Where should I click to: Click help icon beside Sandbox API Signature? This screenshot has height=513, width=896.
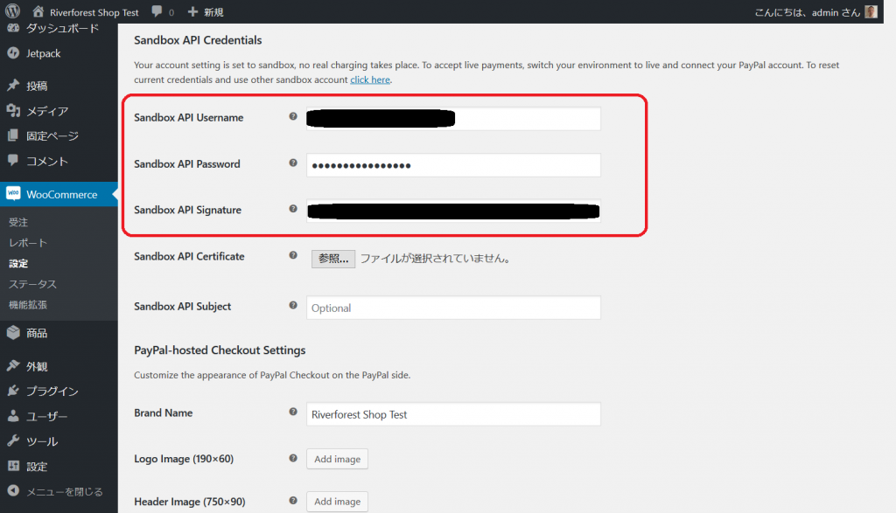(293, 210)
